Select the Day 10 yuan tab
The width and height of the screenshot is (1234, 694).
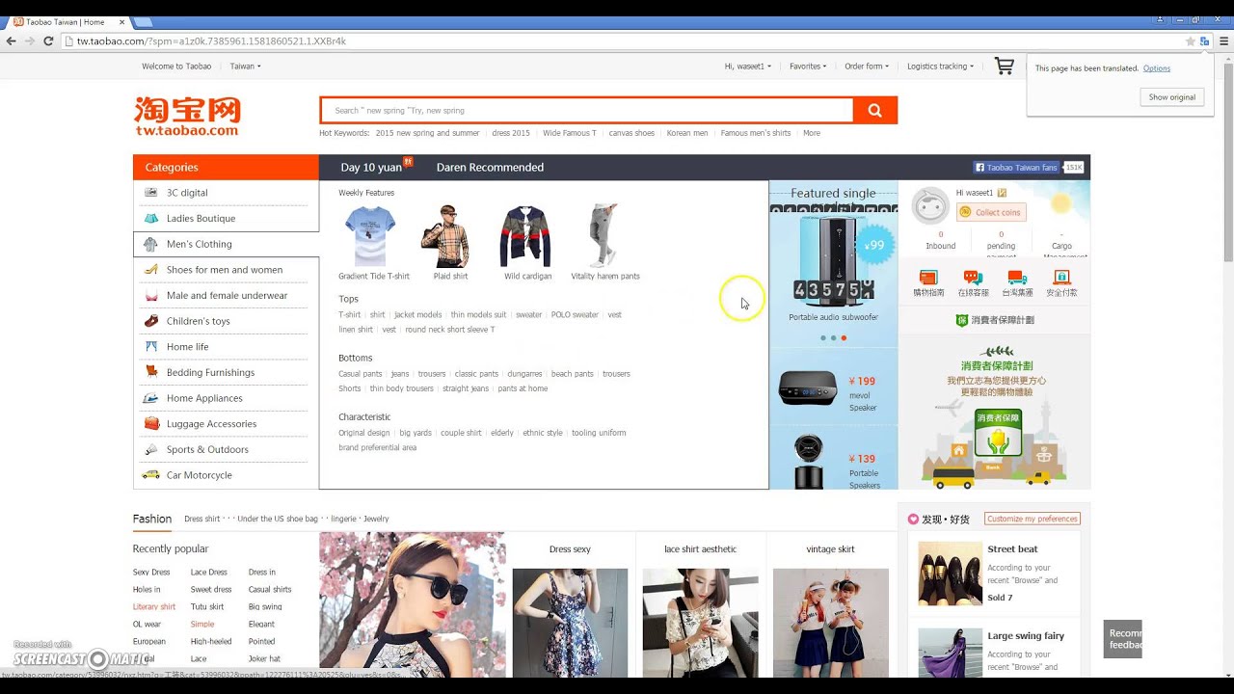[x=371, y=168]
